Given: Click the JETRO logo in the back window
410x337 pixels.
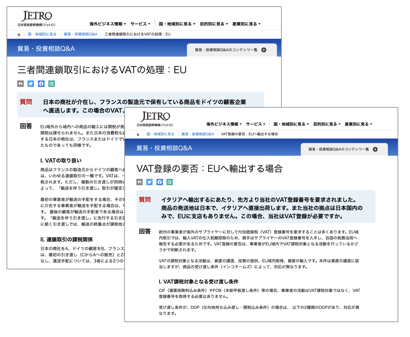Looking at the screenshot, I should [x=36, y=19].
